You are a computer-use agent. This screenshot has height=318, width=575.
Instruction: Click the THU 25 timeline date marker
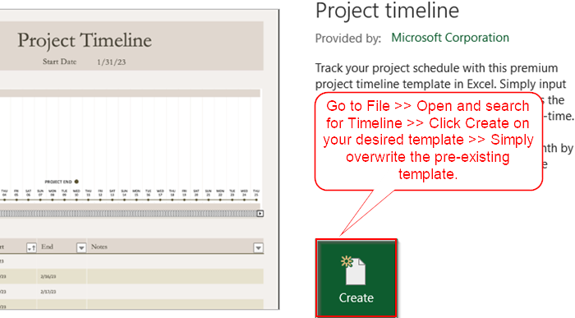[256, 193]
